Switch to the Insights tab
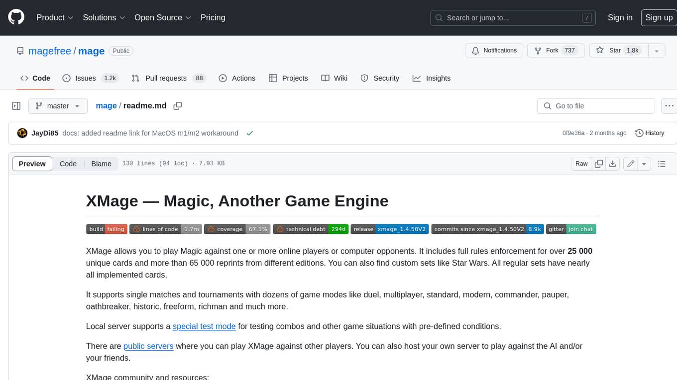 432,78
